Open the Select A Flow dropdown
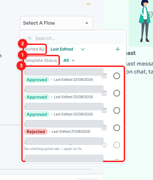Screen dimensions: 153x180 (x=57, y=23)
